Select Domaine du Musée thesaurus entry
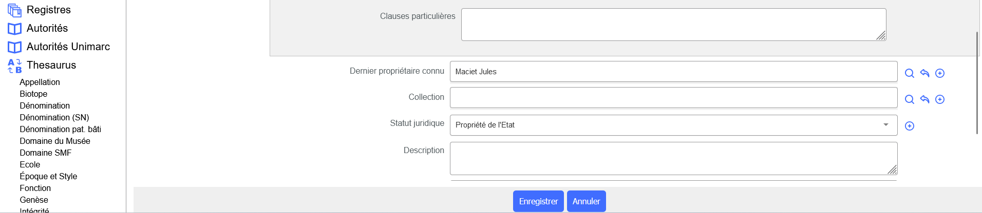Image resolution: width=982 pixels, height=213 pixels. coord(54,141)
